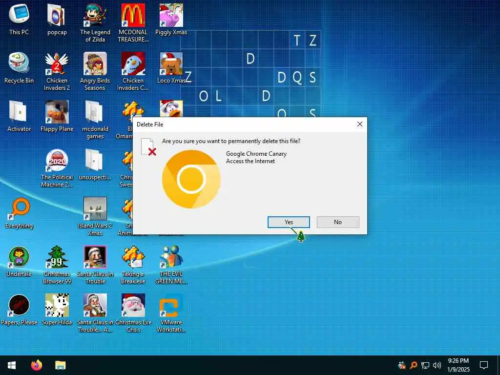Close the Delete File dialog
The width and height of the screenshot is (500, 375).
[x=360, y=124]
